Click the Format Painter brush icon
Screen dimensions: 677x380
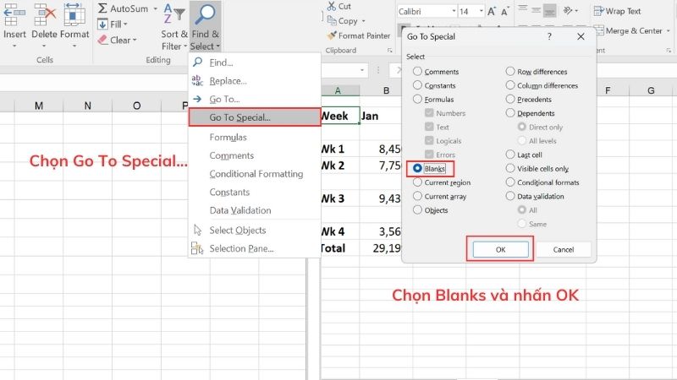coord(332,35)
